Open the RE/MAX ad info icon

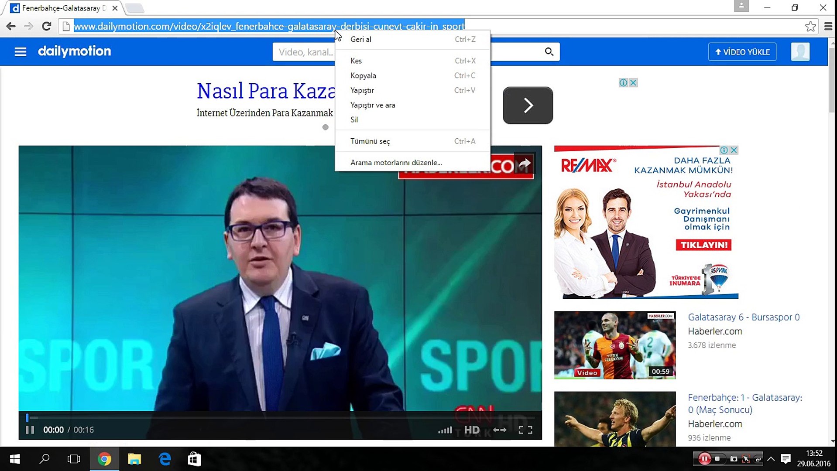[724, 150]
